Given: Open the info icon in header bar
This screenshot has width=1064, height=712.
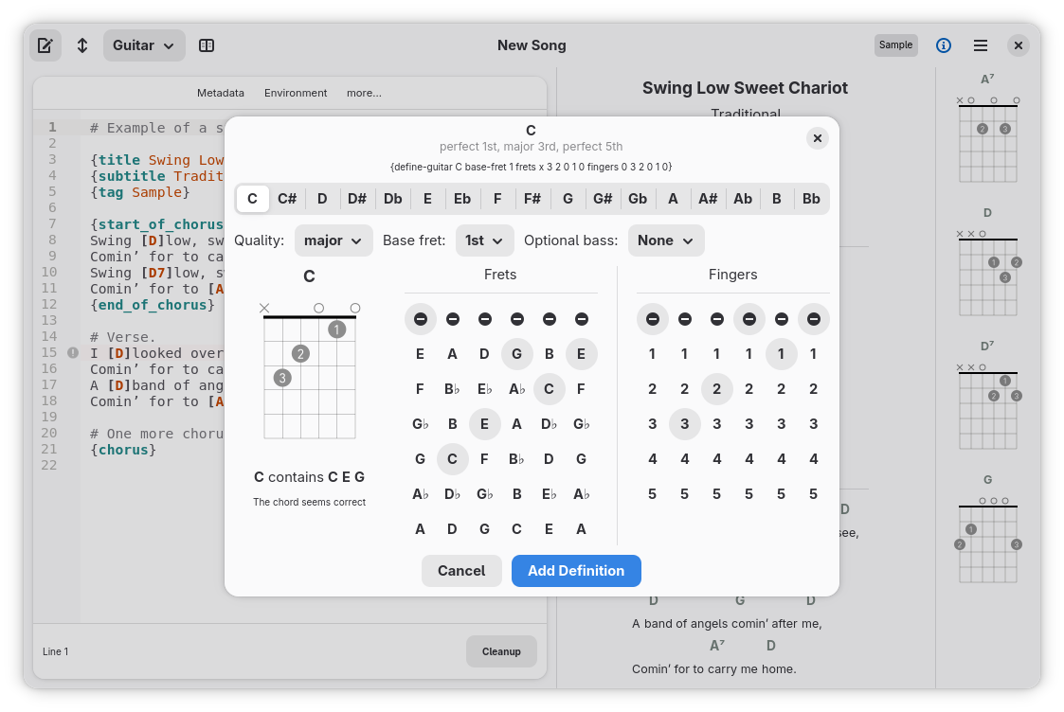Looking at the screenshot, I should [x=944, y=45].
